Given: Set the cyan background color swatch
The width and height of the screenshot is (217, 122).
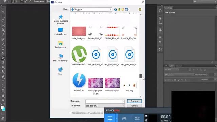Looking at the screenshot, I should point(4,109).
